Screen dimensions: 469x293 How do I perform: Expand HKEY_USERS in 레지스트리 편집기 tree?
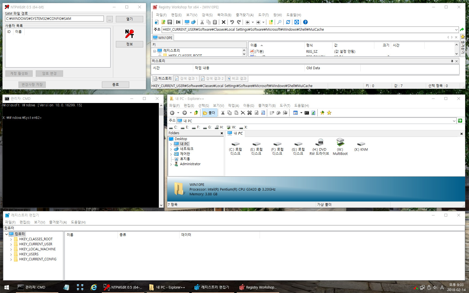click(11, 254)
